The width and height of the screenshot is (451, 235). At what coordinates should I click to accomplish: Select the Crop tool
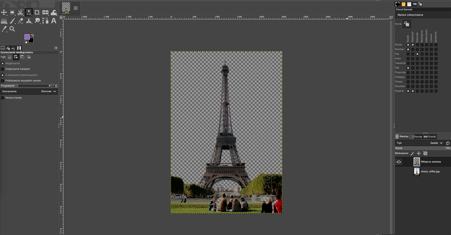[37, 12]
